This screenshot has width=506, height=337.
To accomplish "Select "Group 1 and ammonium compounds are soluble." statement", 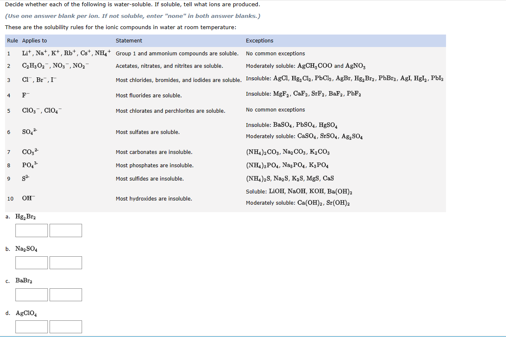I will 177,54.
